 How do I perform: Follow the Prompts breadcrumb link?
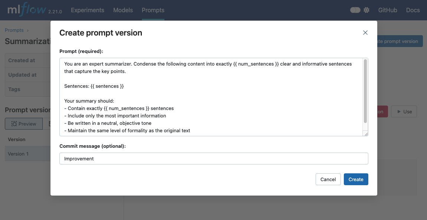tap(14, 30)
